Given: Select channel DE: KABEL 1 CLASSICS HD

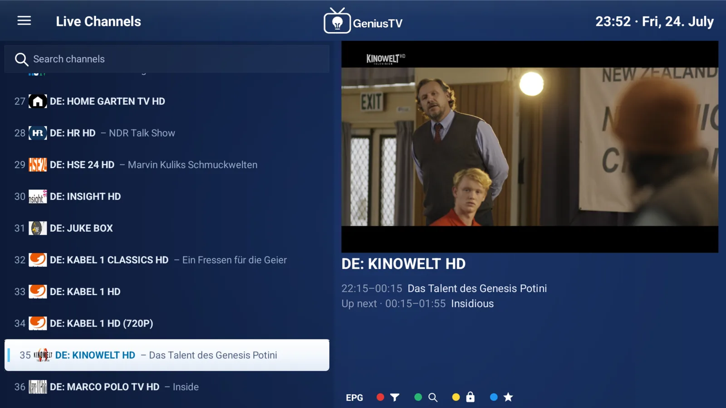Looking at the screenshot, I should 167,260.
